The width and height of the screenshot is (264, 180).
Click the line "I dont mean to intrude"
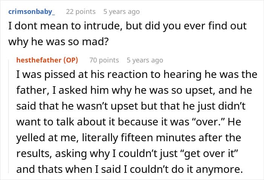(127, 27)
